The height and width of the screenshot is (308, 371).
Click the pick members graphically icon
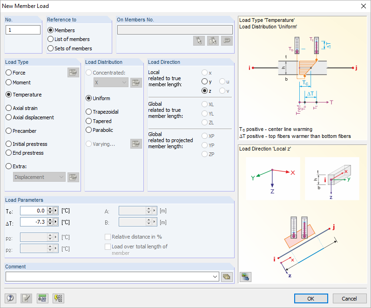199,41
